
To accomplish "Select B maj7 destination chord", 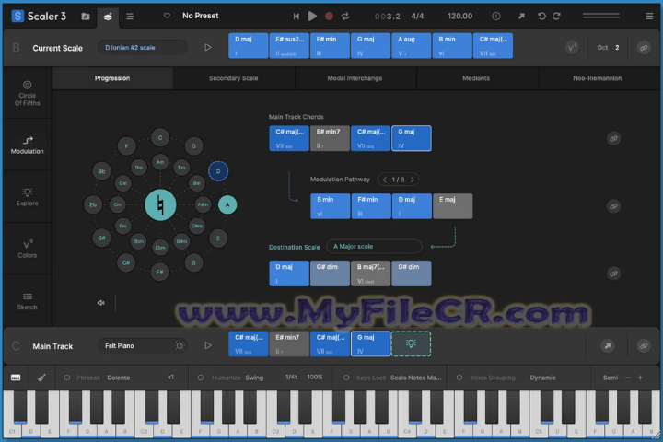I will [x=371, y=273].
